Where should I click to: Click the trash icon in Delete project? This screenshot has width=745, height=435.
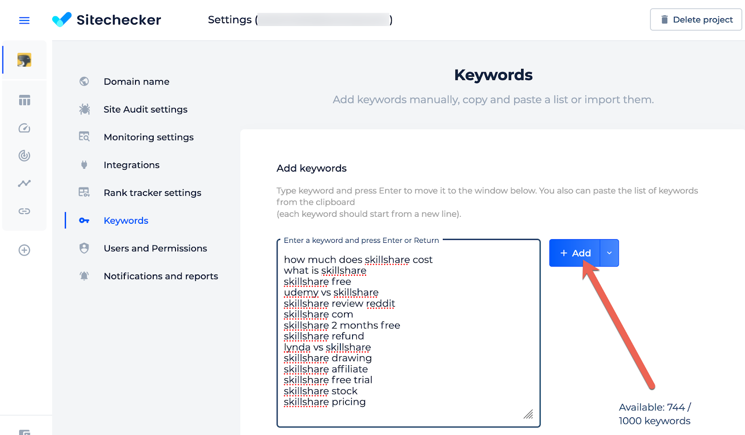(x=664, y=20)
